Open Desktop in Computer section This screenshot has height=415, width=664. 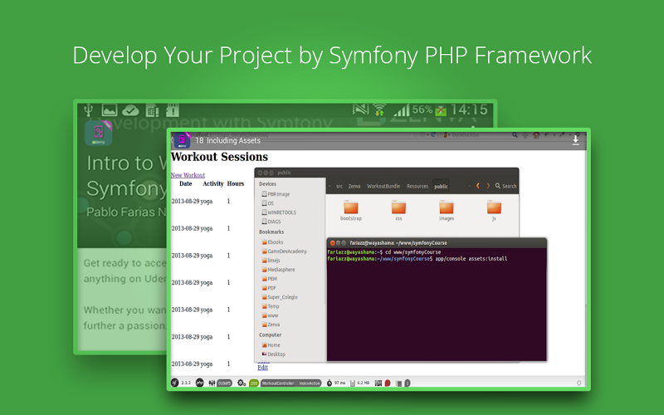[273, 354]
